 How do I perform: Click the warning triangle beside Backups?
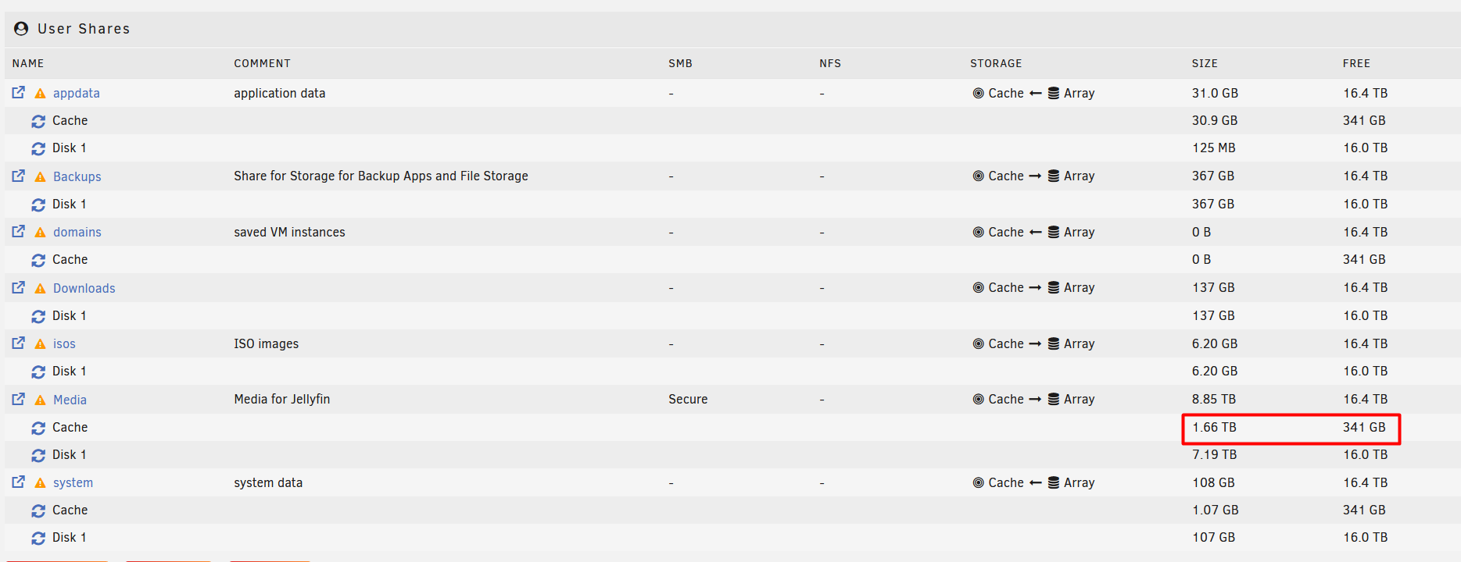coord(41,176)
